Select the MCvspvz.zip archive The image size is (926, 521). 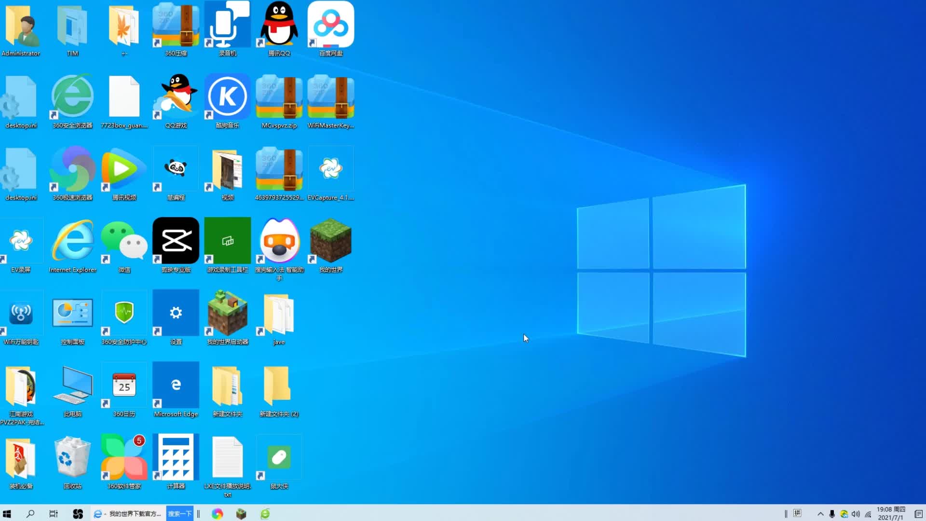(279, 101)
